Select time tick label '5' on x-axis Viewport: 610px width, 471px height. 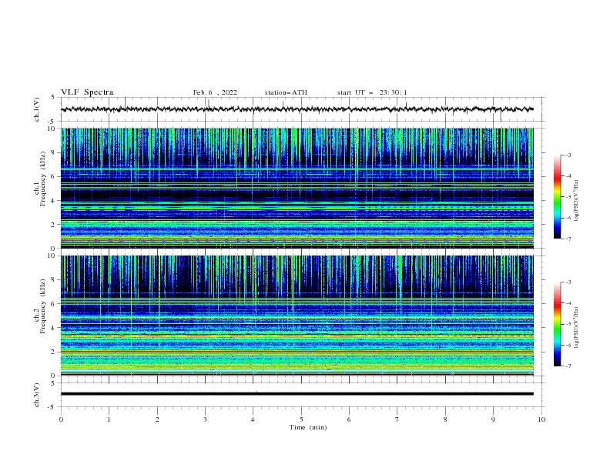click(301, 419)
